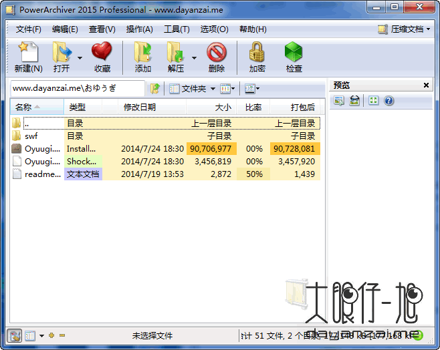Click the 文本文档 type cell
440x350 pixels.
coord(83,174)
